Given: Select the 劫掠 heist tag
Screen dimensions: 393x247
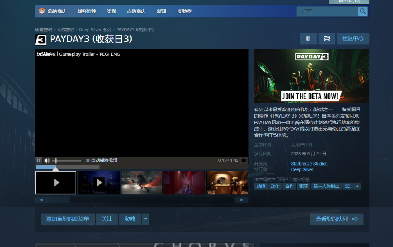Looking at the screenshot, I should 261,186.
